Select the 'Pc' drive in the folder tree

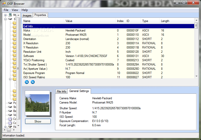coord(10,103)
